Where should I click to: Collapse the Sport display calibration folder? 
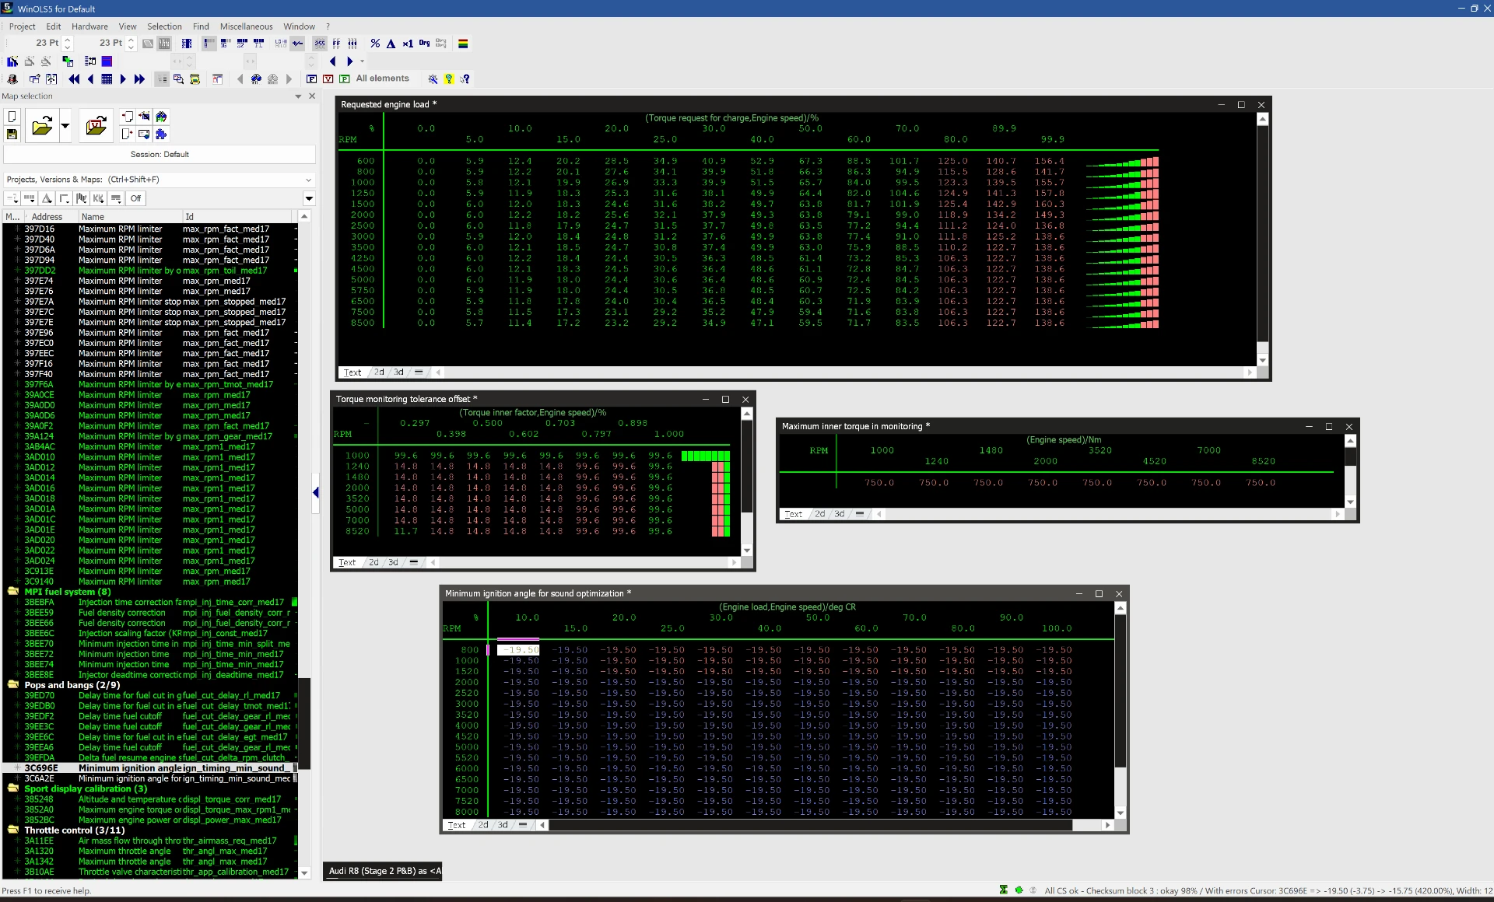12,788
